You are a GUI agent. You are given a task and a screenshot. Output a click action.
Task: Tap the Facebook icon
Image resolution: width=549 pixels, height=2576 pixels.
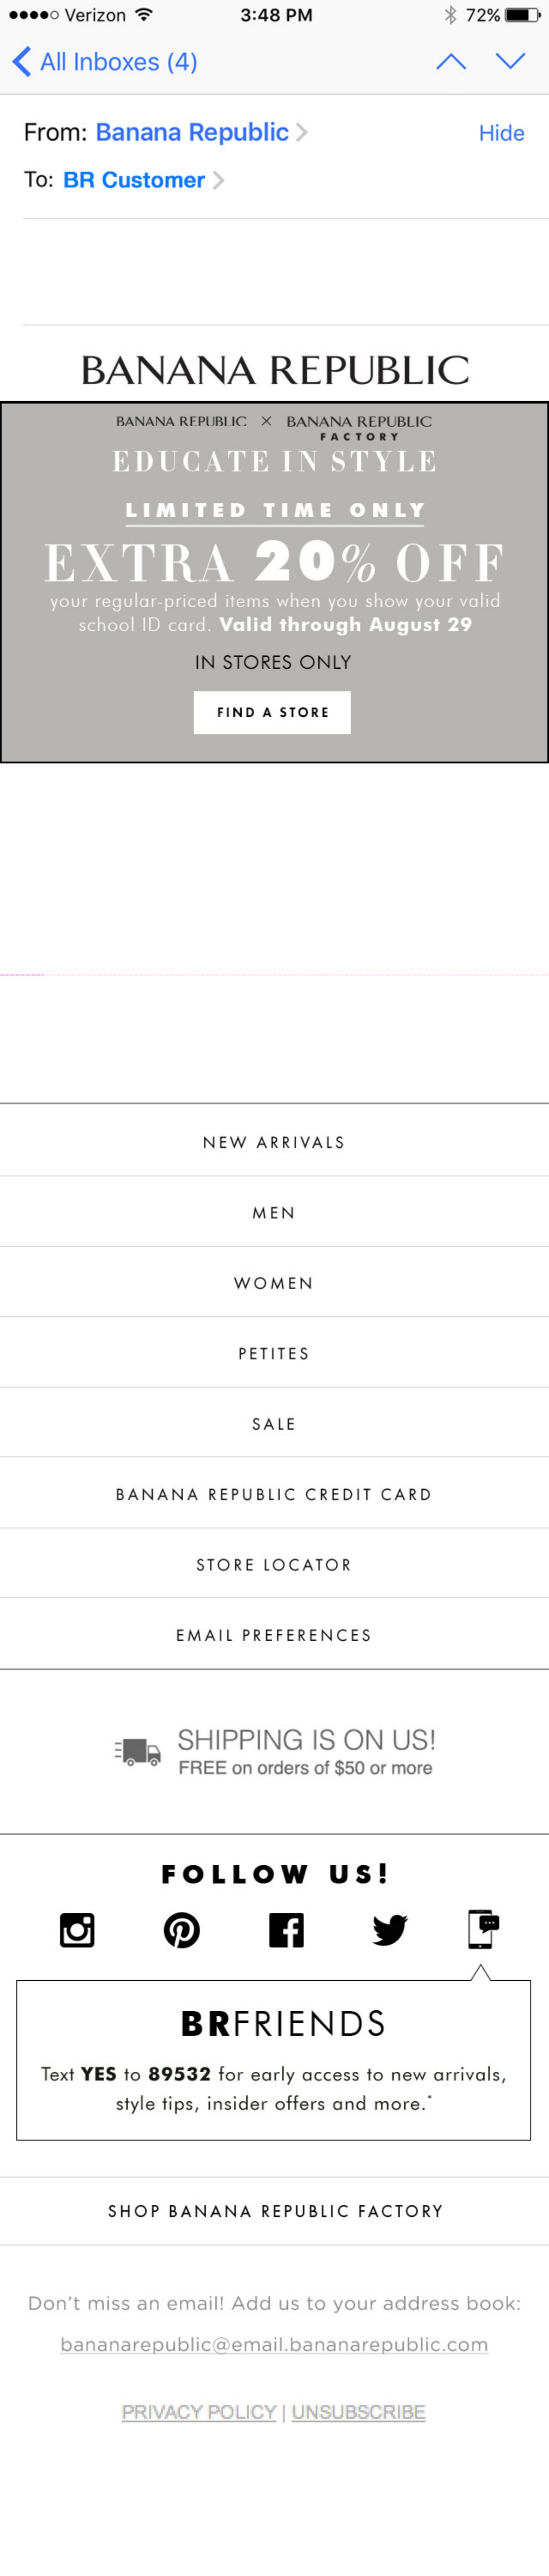[x=286, y=1929]
